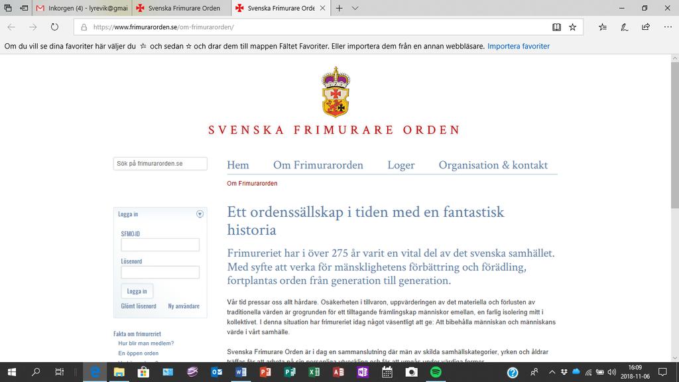Open the Organisation & kontakt menu item
Screen dimensions: 679x382
[493, 165]
